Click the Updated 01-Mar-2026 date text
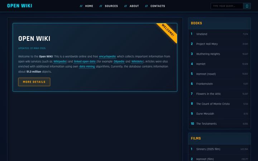258x161 pixels. [32, 48]
